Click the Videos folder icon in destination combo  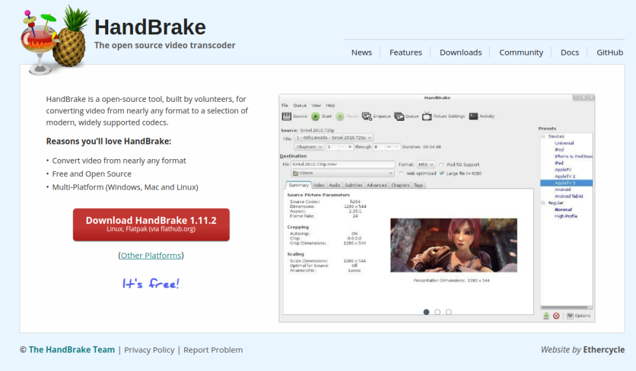click(296, 173)
